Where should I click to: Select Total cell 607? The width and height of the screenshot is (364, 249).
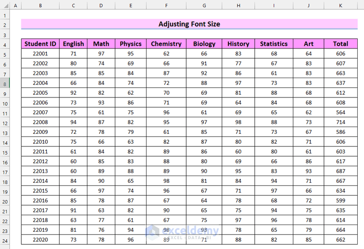tap(341, 64)
